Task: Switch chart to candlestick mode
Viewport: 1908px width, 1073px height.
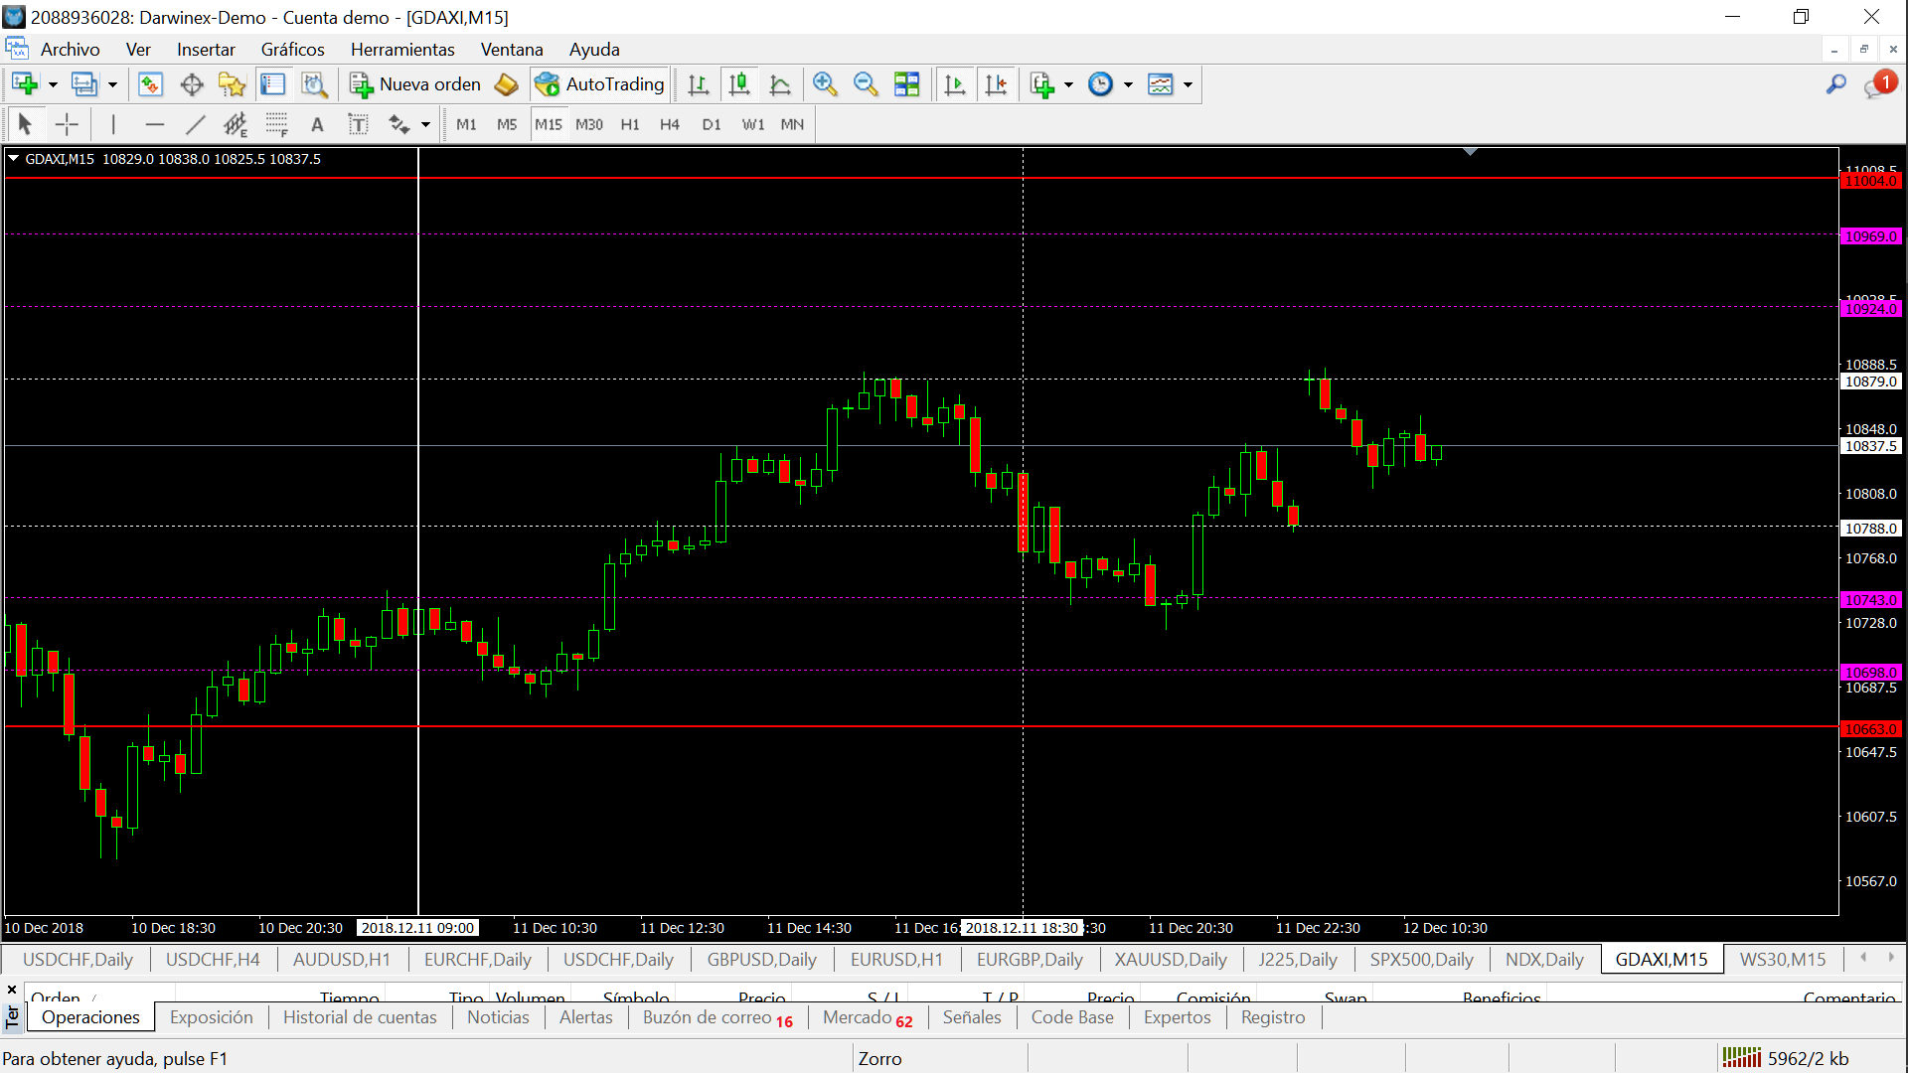Action: (x=739, y=84)
